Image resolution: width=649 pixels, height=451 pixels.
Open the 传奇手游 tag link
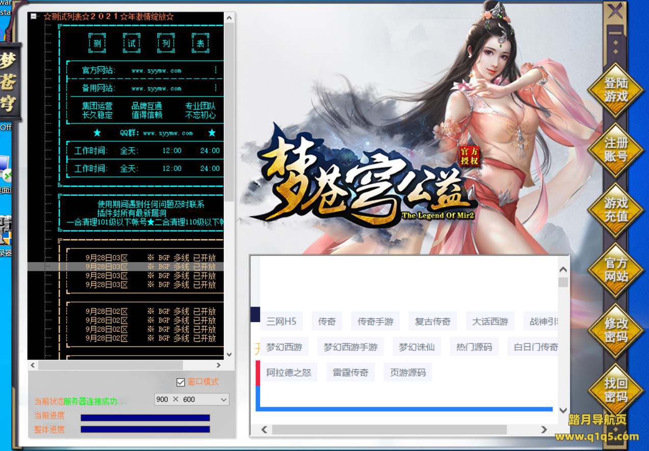[375, 321]
